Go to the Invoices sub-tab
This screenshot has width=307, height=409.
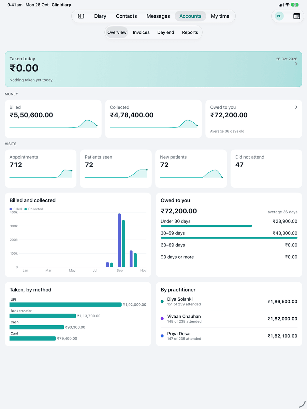(141, 32)
